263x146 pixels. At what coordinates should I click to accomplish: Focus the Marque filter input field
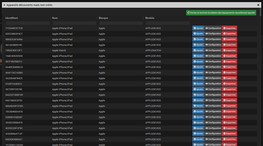coord(121,23)
